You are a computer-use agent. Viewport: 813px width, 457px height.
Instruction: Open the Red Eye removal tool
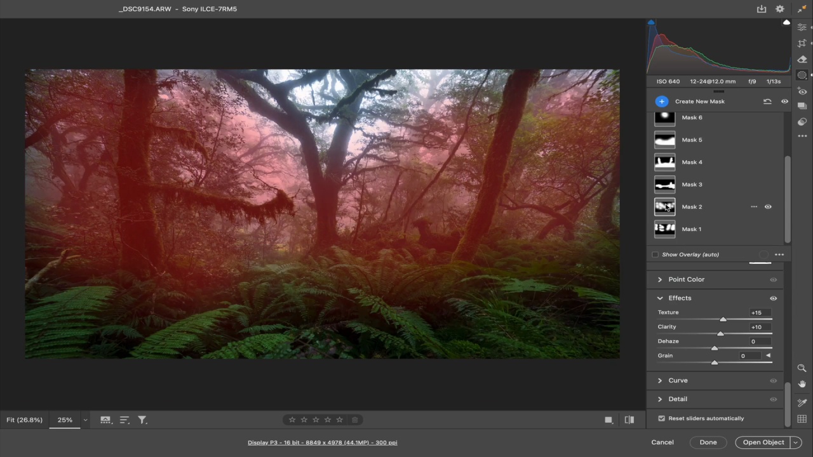(x=802, y=91)
